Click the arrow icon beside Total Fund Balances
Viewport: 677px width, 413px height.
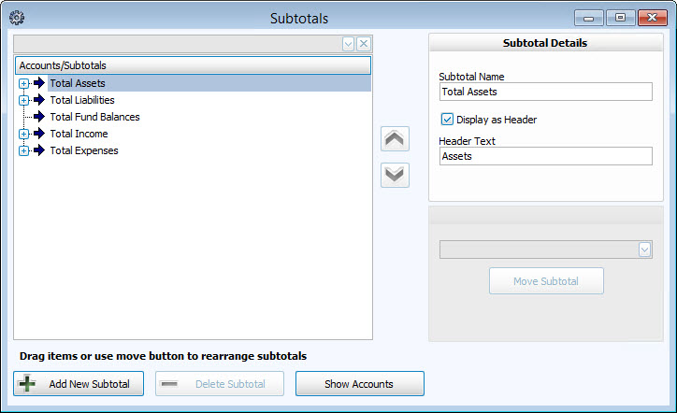coord(39,117)
